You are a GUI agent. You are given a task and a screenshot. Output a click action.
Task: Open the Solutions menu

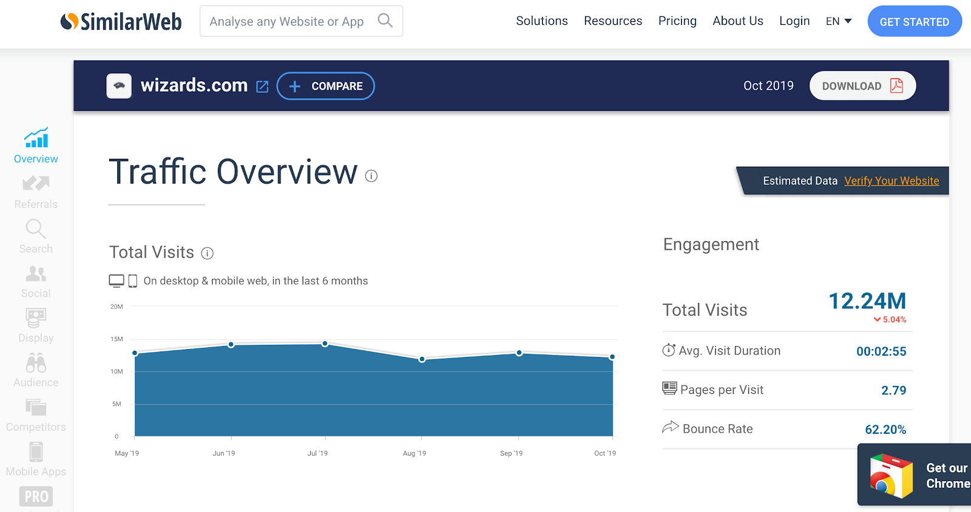pos(542,21)
